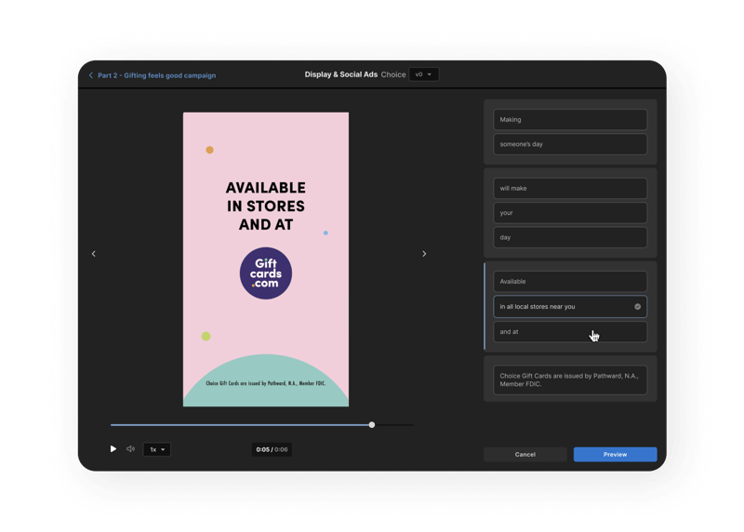Screen dimensions: 744x532
Task: Click the video progress slider handle
Action: pos(372,425)
